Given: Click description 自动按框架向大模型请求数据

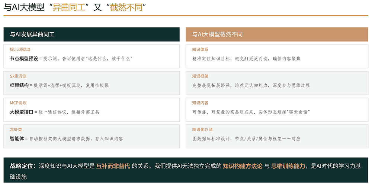Looking at the screenshot, I should tap(60, 139).
